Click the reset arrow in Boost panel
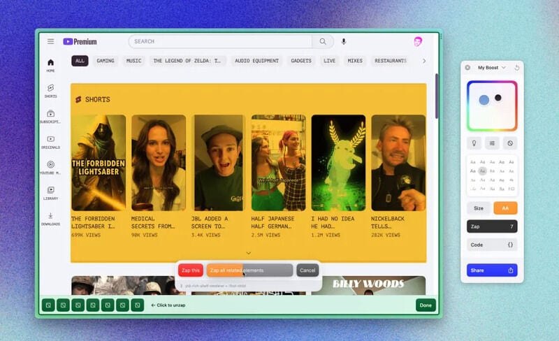 point(517,67)
